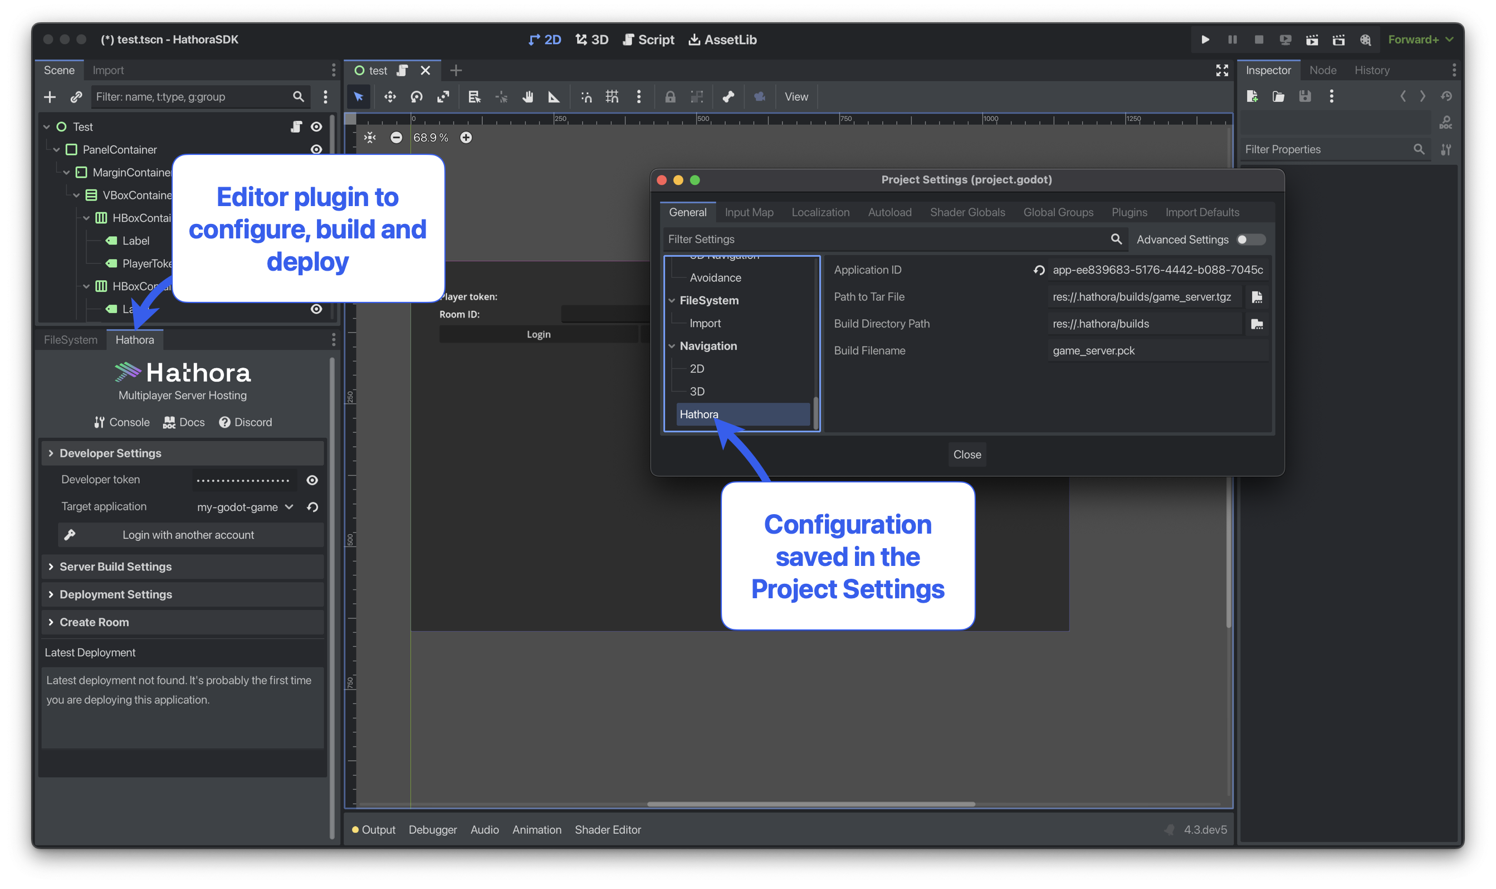Viewport: 1496px width, 889px height.
Task: Switch to the Plugins tab
Action: click(x=1129, y=212)
